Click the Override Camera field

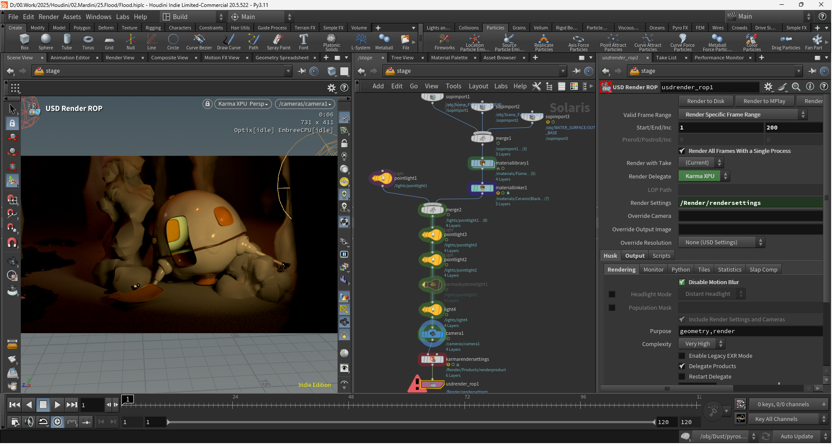coord(751,216)
